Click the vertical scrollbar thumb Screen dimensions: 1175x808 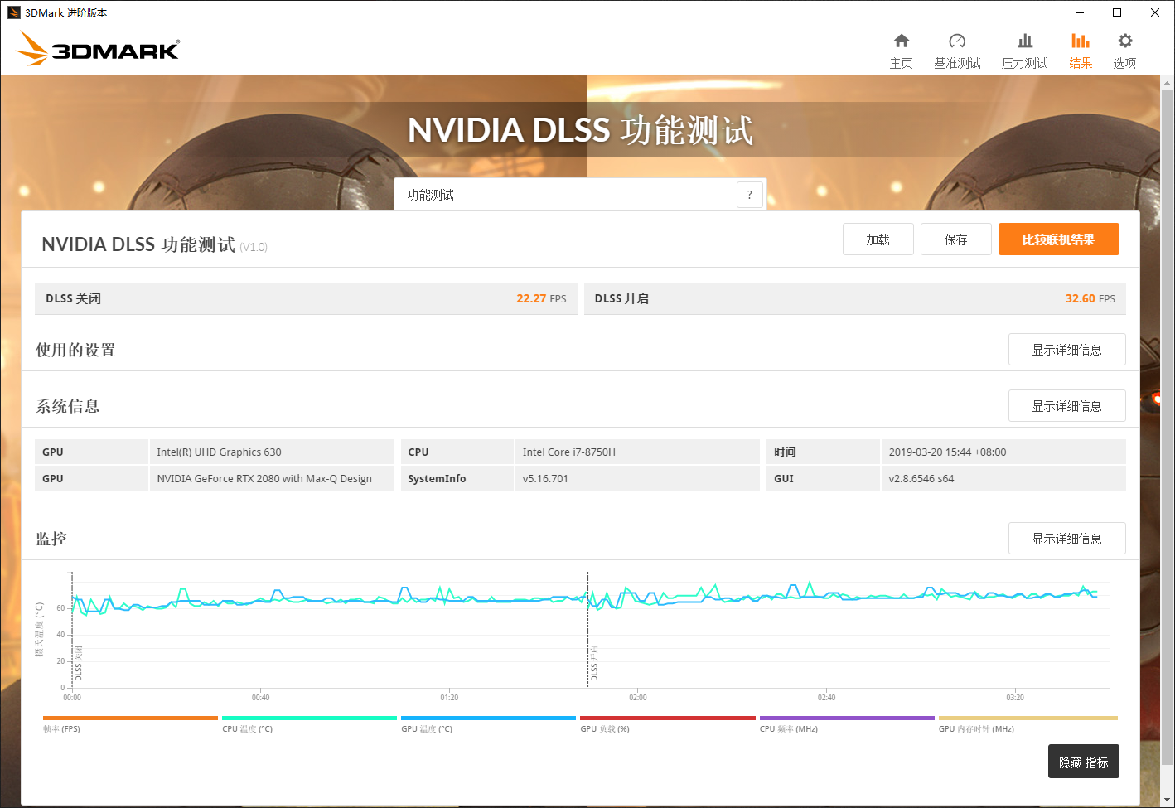point(1168,427)
